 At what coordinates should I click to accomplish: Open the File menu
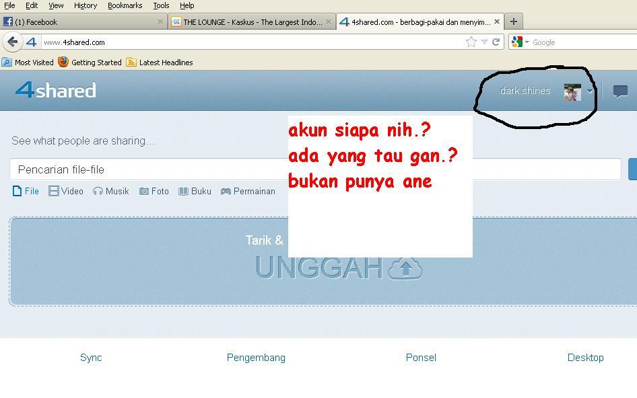pos(9,5)
